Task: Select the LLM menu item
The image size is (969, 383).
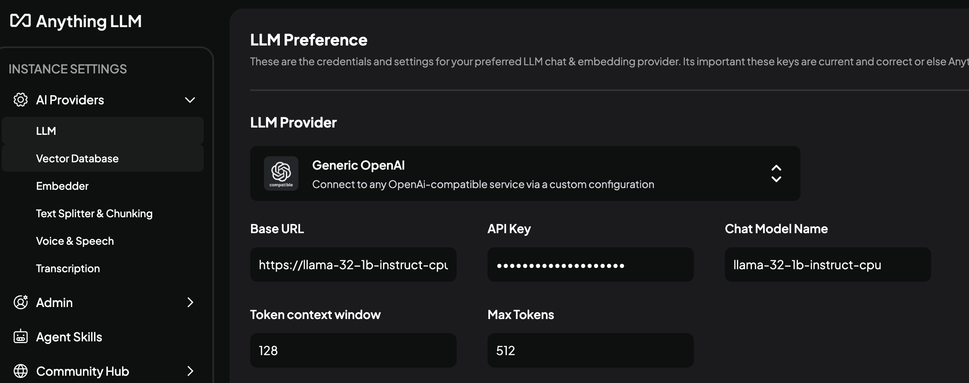Action: click(x=46, y=131)
